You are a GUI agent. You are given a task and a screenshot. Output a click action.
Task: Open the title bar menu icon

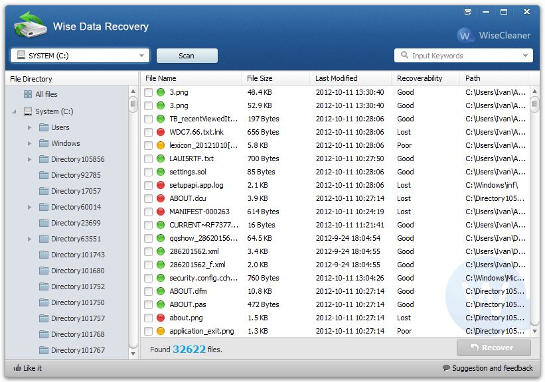468,12
